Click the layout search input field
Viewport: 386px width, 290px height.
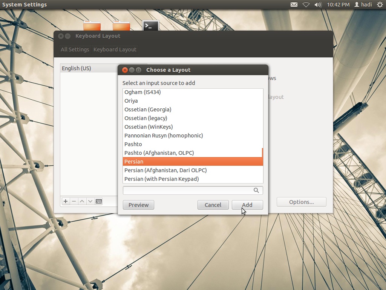tap(188, 190)
